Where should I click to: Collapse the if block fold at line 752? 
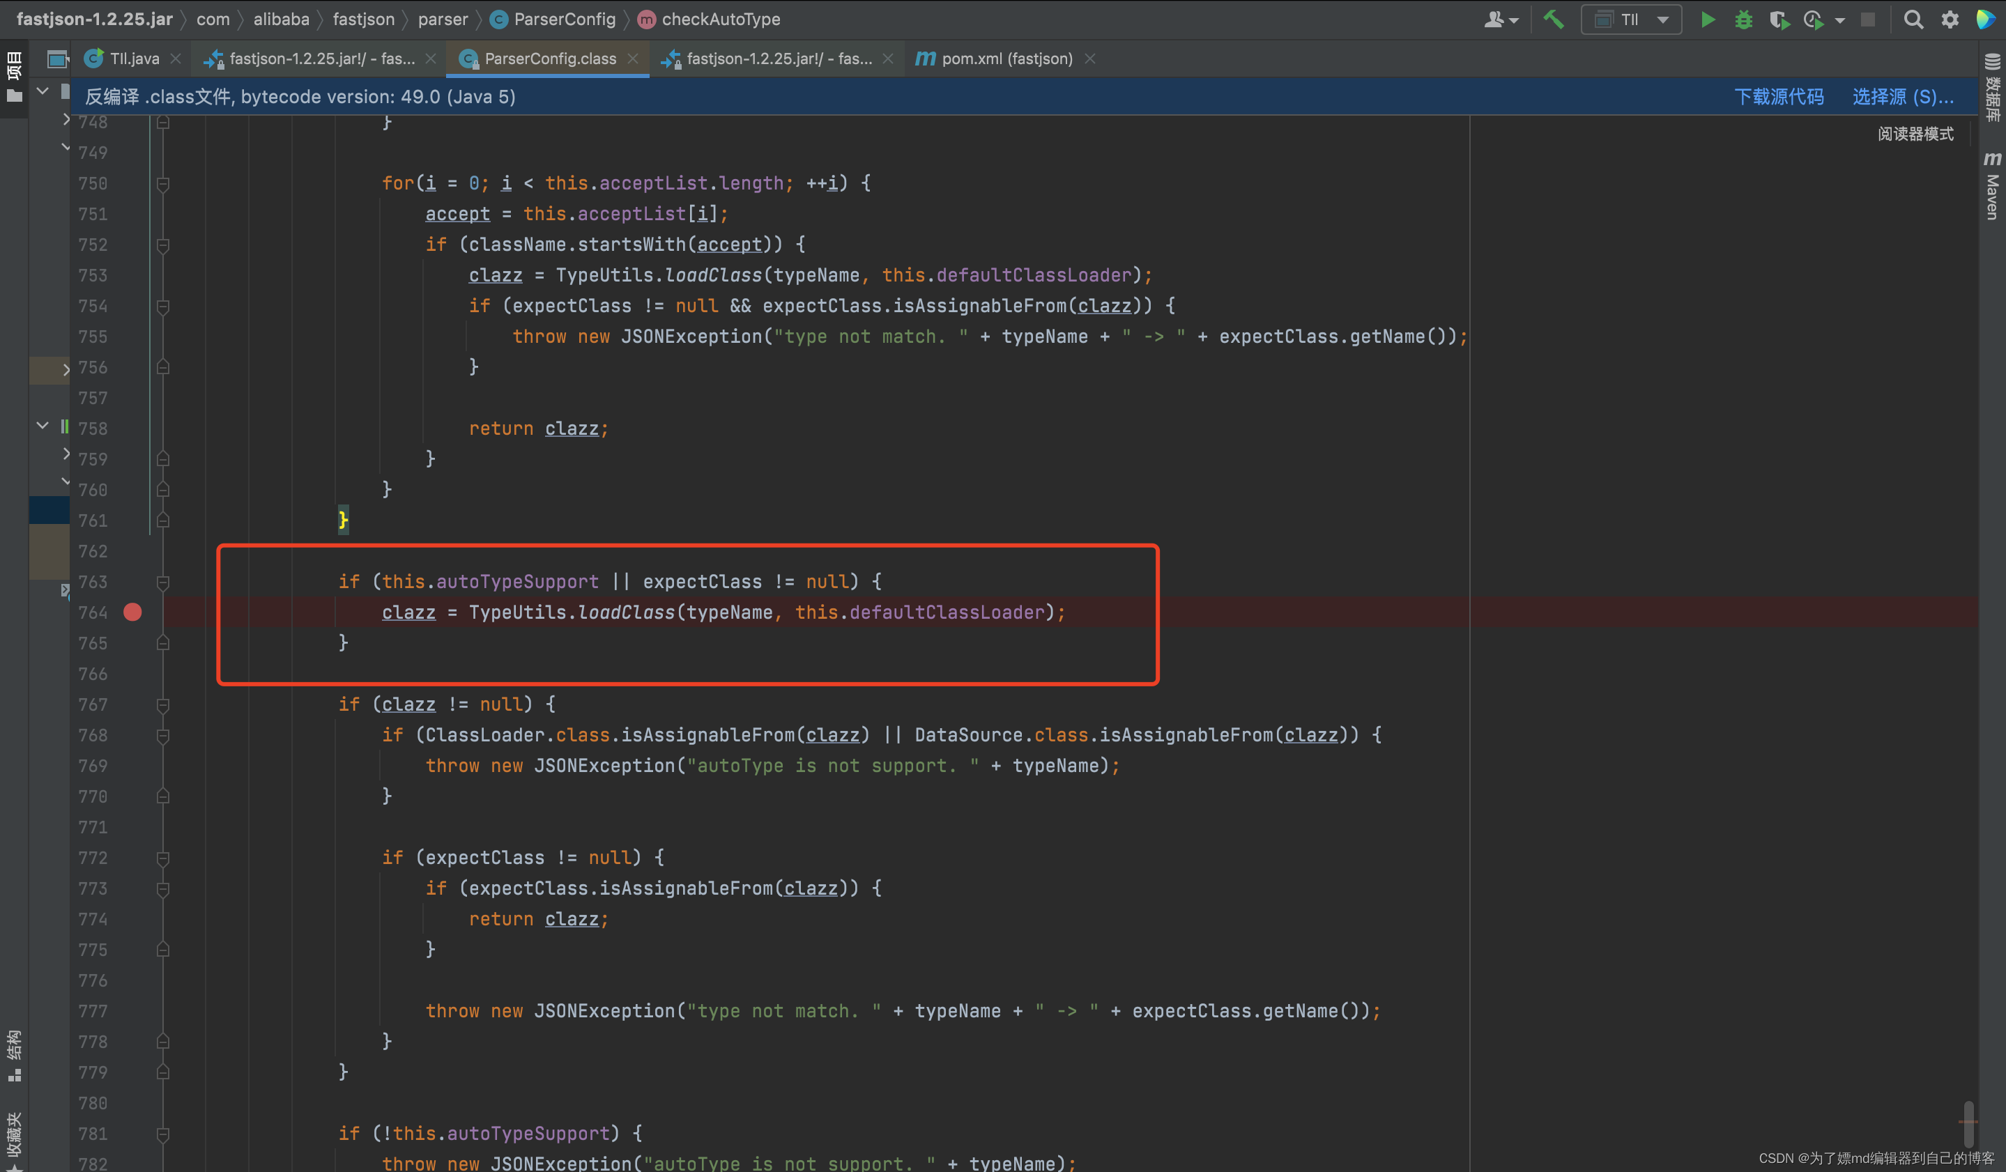point(163,245)
